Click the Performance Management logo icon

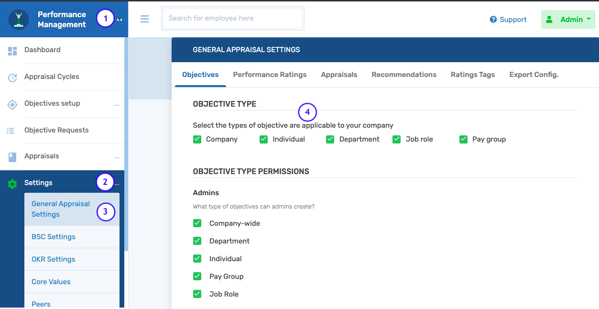pos(18,19)
